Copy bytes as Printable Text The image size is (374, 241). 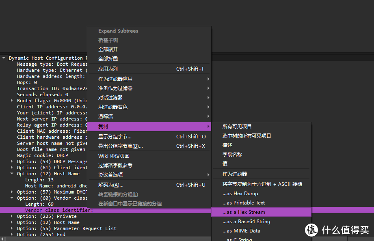pos(262,202)
